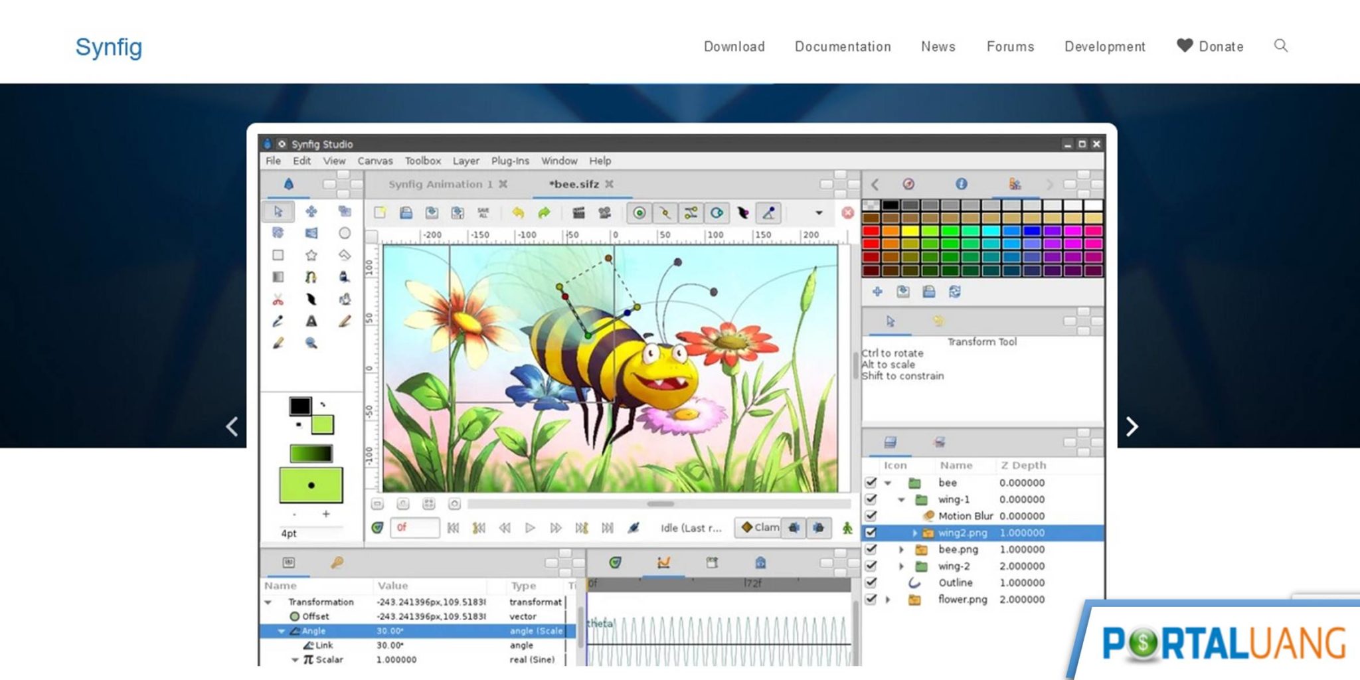
Task: Expand the flower.png layer
Action: tap(888, 599)
